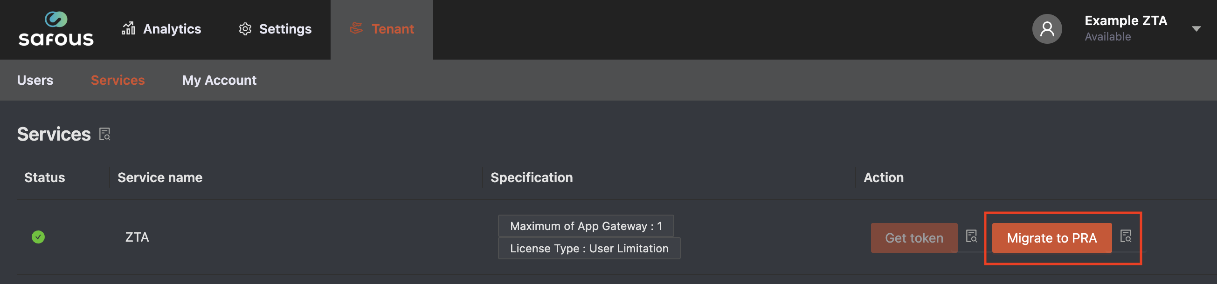This screenshot has height=284, width=1217.
Task: Expand the Example ZTA account dropdown arrow
Action: [1196, 29]
